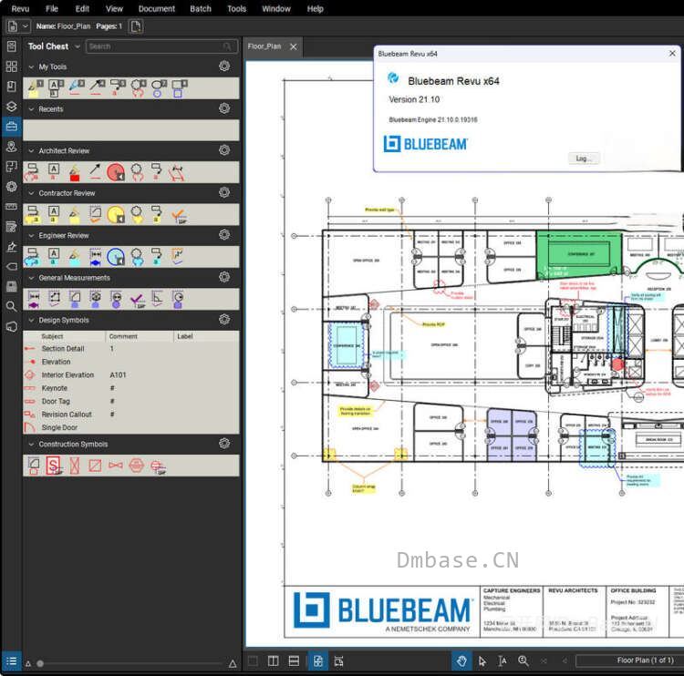Activate the Select Text tool

503,661
